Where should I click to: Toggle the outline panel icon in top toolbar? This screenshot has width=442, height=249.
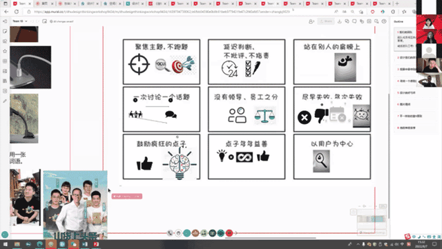pos(369,21)
